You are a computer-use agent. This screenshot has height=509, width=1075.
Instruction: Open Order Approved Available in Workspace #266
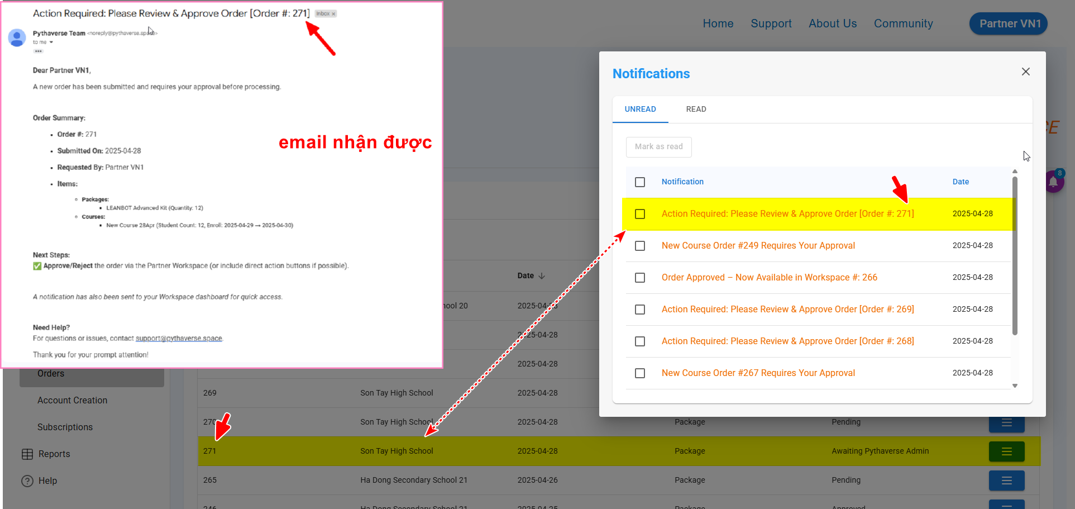(x=769, y=277)
